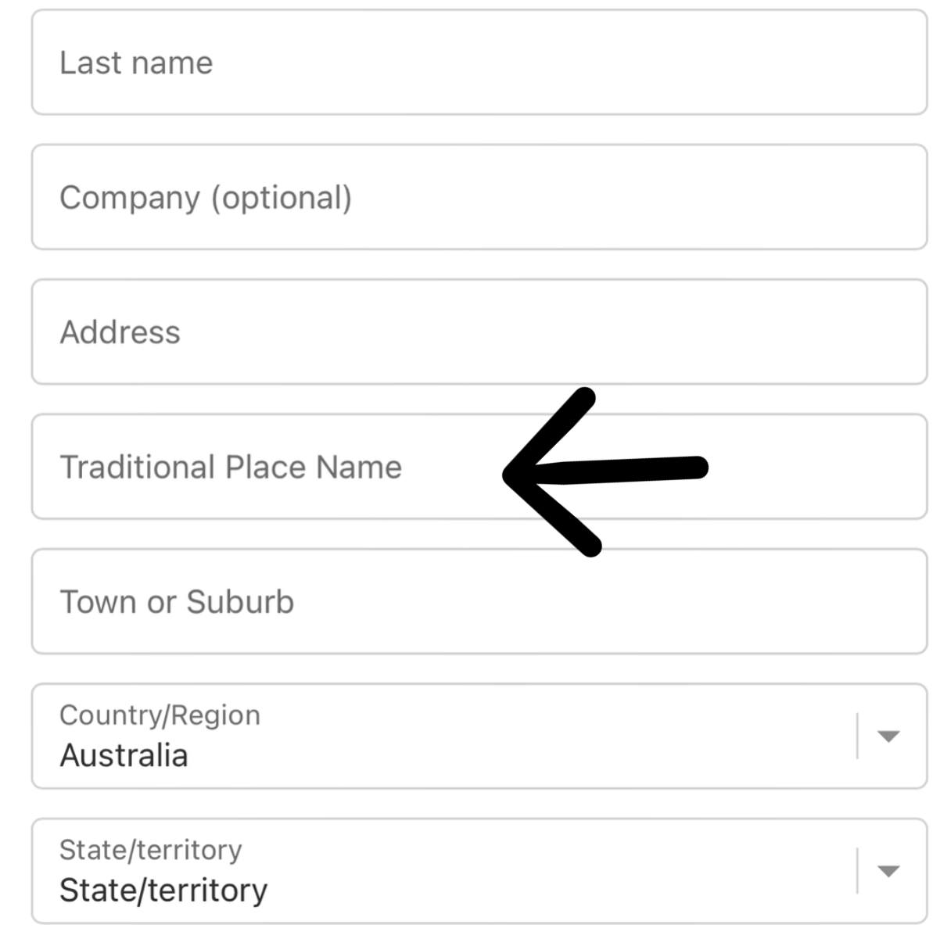Click the State/territory label text
Viewport: 940px width, 939px height.
(x=151, y=850)
